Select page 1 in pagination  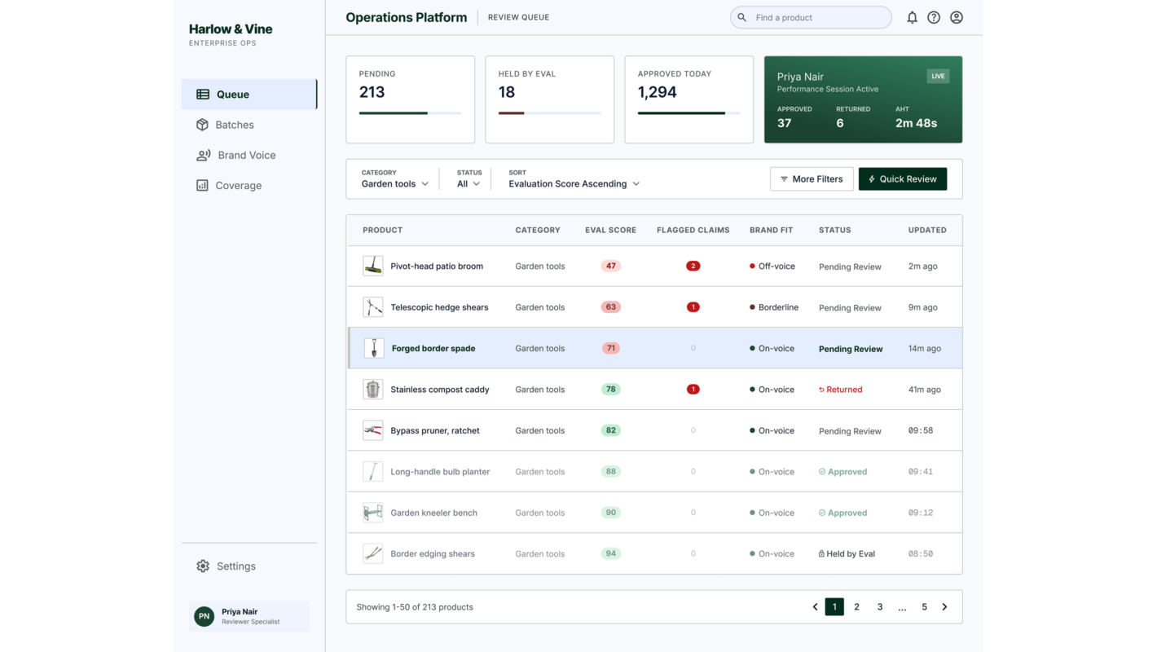pyautogui.click(x=834, y=607)
